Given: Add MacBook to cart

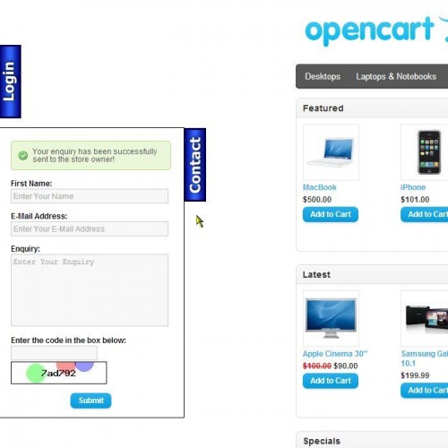Looking at the screenshot, I should pos(331,214).
